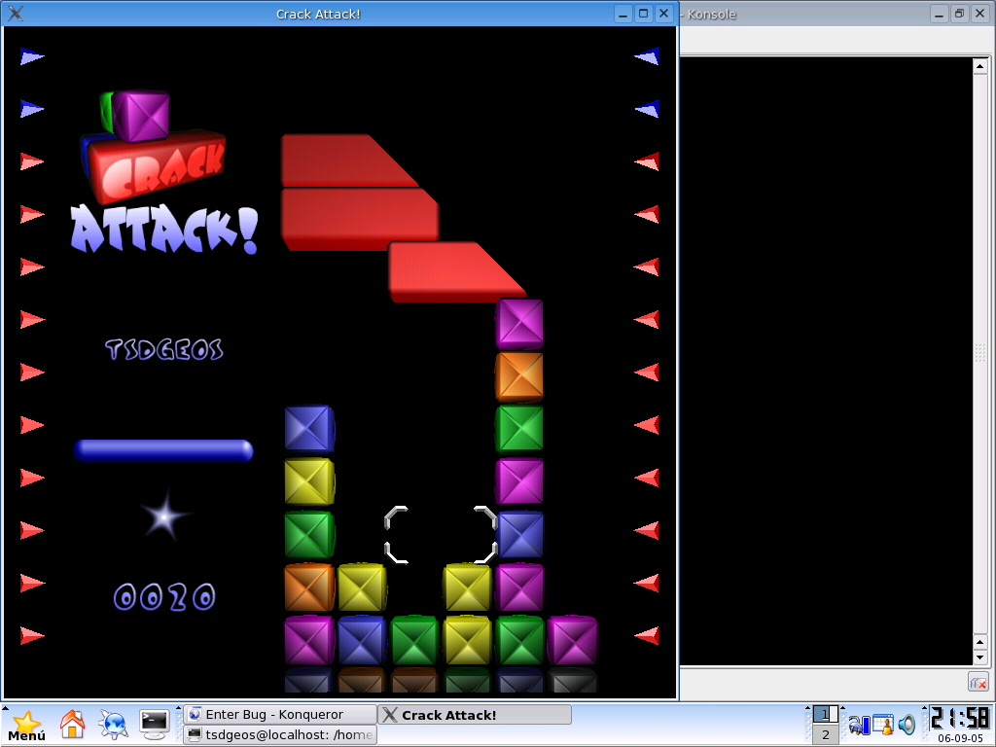
Task: Open the terminal launcher icon in the panel
Action: tap(155, 723)
